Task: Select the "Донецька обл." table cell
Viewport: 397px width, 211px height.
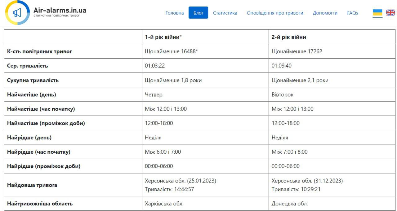Action: coord(289,204)
